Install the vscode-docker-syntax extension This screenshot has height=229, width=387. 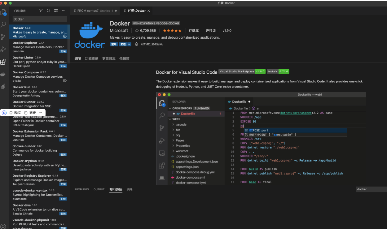(63, 199)
